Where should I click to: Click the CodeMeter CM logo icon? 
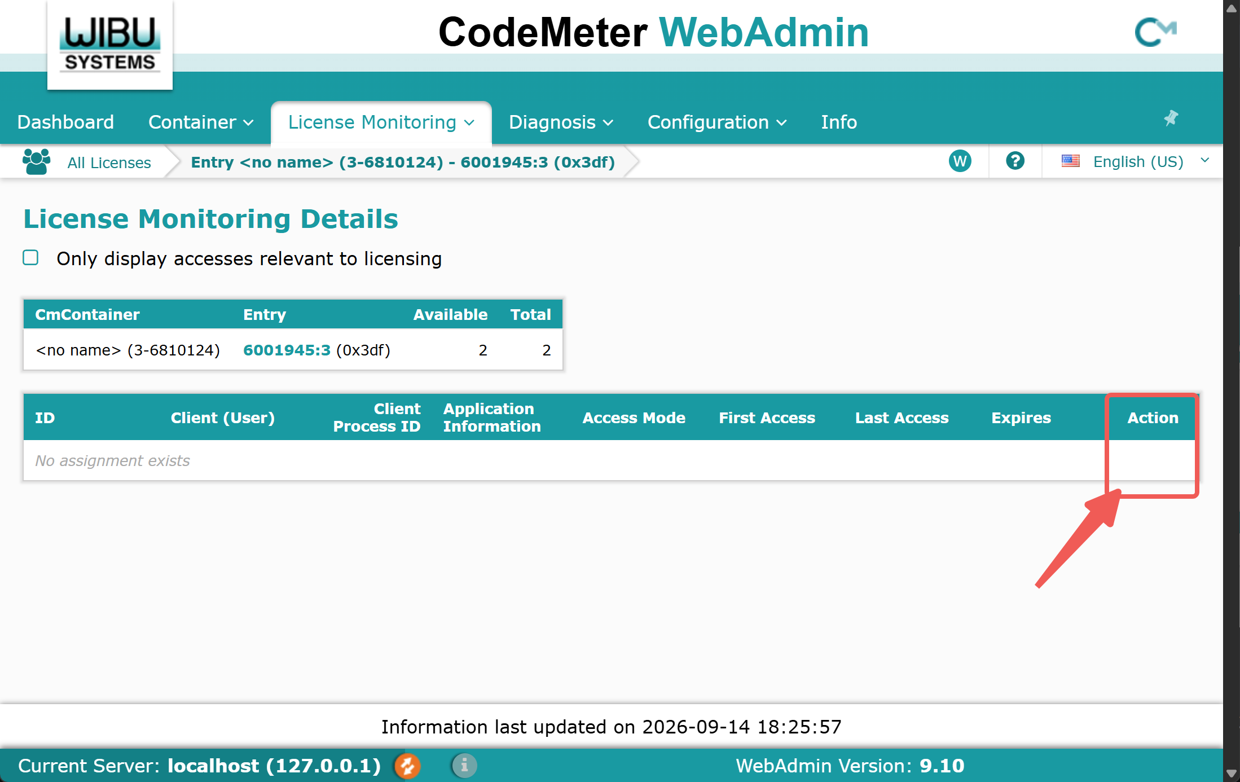pos(1155,32)
